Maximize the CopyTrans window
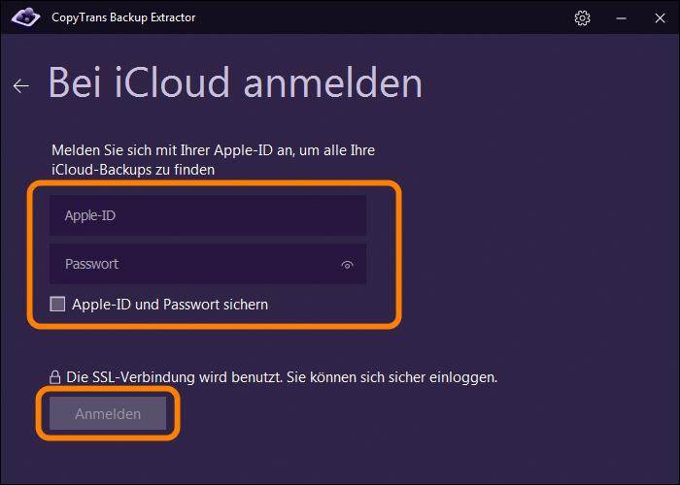 [639, 17]
